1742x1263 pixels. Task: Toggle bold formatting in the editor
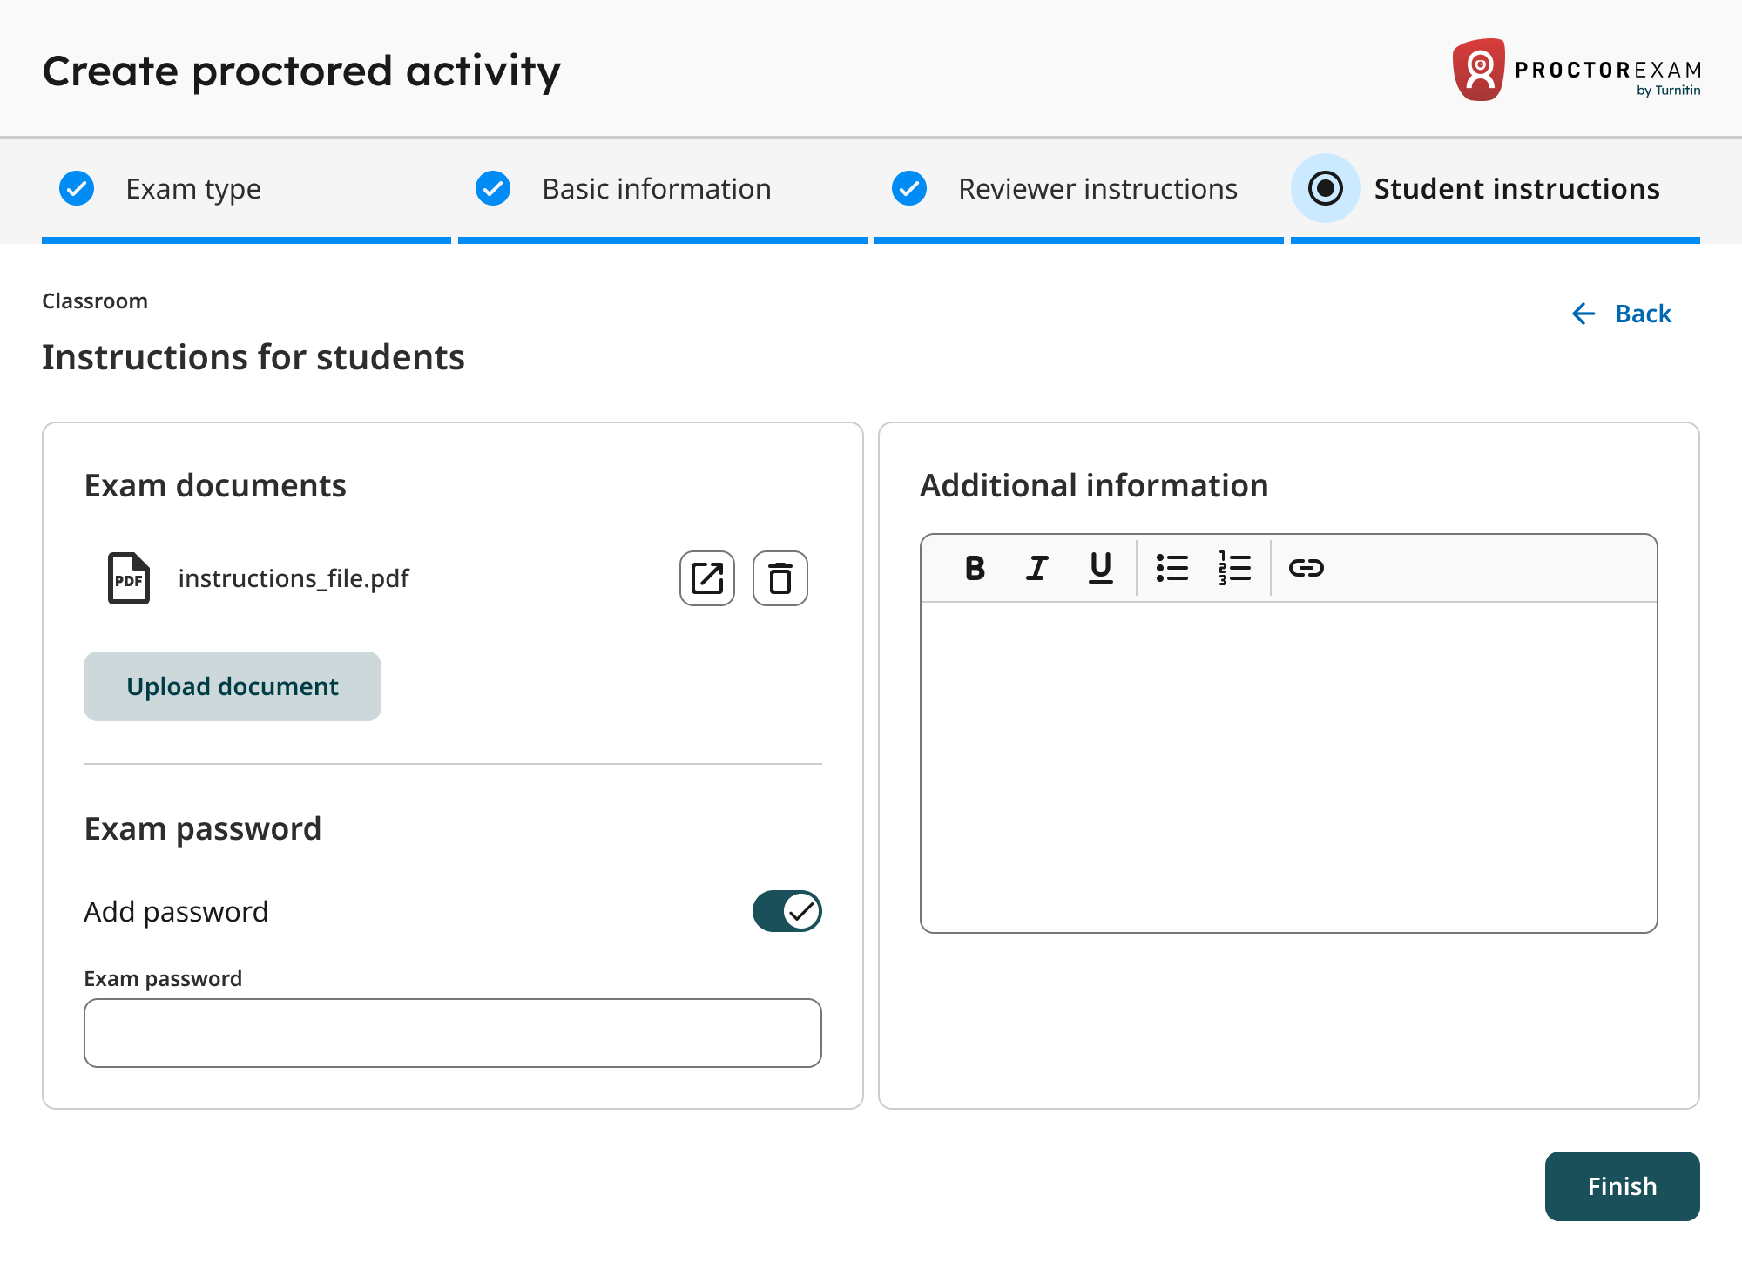click(x=975, y=568)
